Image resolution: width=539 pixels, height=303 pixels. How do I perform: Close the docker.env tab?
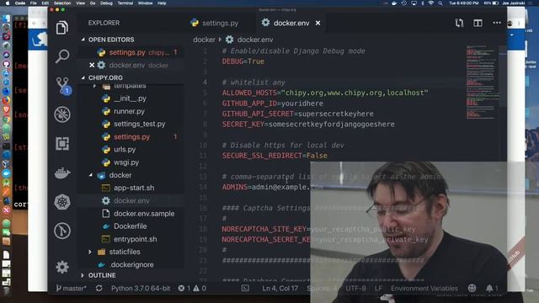[x=318, y=23]
